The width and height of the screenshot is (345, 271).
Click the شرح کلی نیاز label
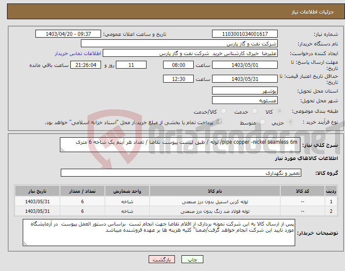320,145
